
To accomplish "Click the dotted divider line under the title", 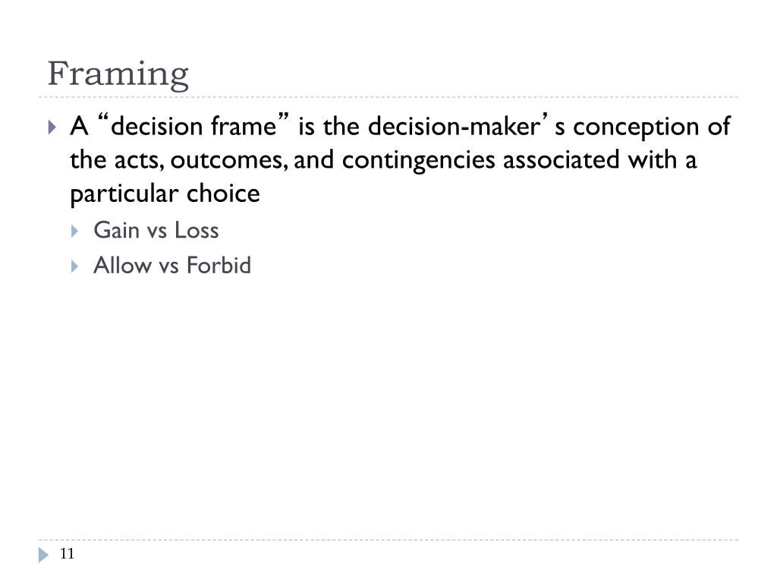I will click(388, 97).
